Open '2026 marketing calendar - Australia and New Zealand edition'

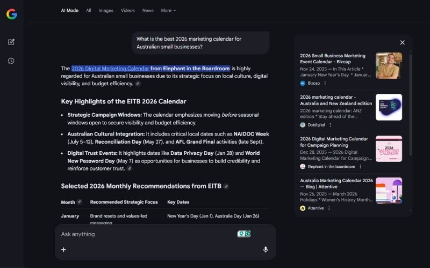coord(336,100)
